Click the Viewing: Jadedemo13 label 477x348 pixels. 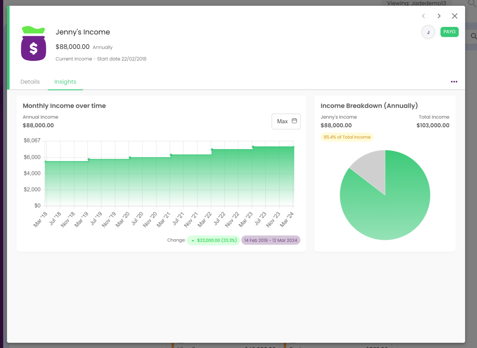[x=416, y=3]
